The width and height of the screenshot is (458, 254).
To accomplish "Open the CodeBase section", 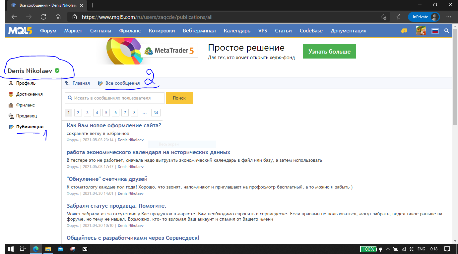I will pyautogui.click(x=311, y=31).
